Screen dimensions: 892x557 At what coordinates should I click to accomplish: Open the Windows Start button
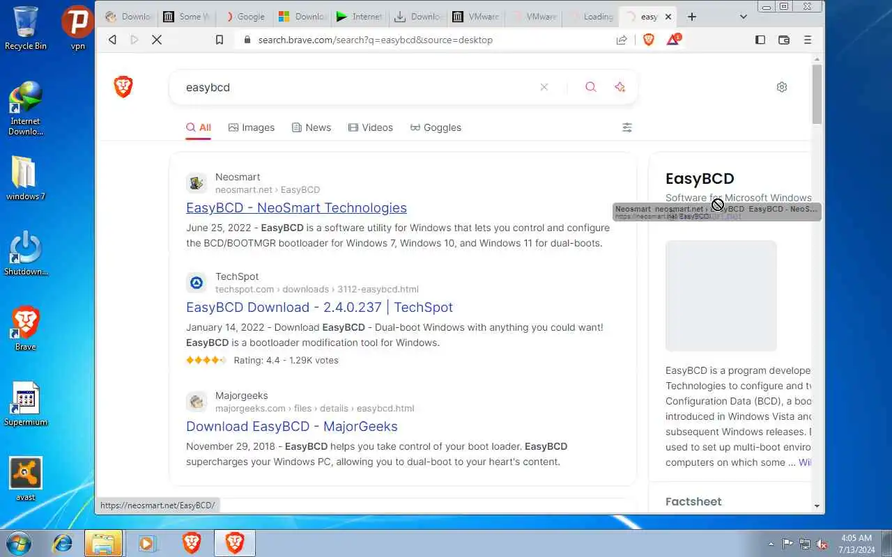coord(19,543)
